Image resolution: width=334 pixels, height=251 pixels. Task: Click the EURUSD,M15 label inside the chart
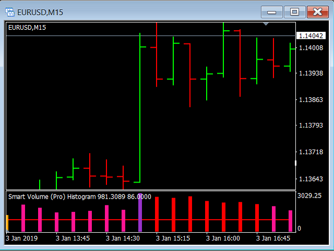pos(27,28)
